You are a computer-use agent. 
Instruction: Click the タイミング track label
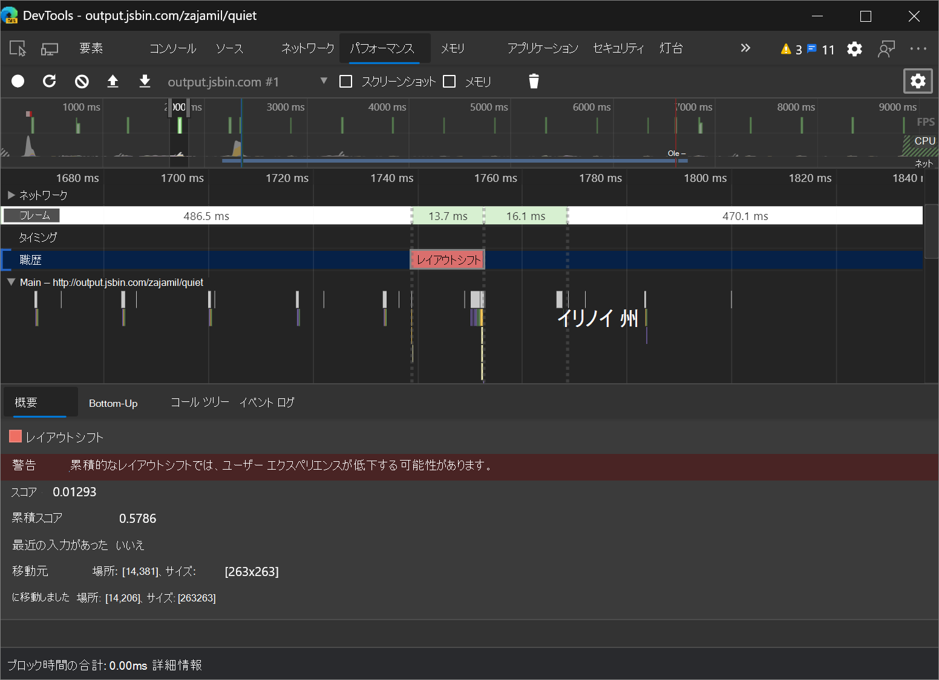tap(38, 238)
